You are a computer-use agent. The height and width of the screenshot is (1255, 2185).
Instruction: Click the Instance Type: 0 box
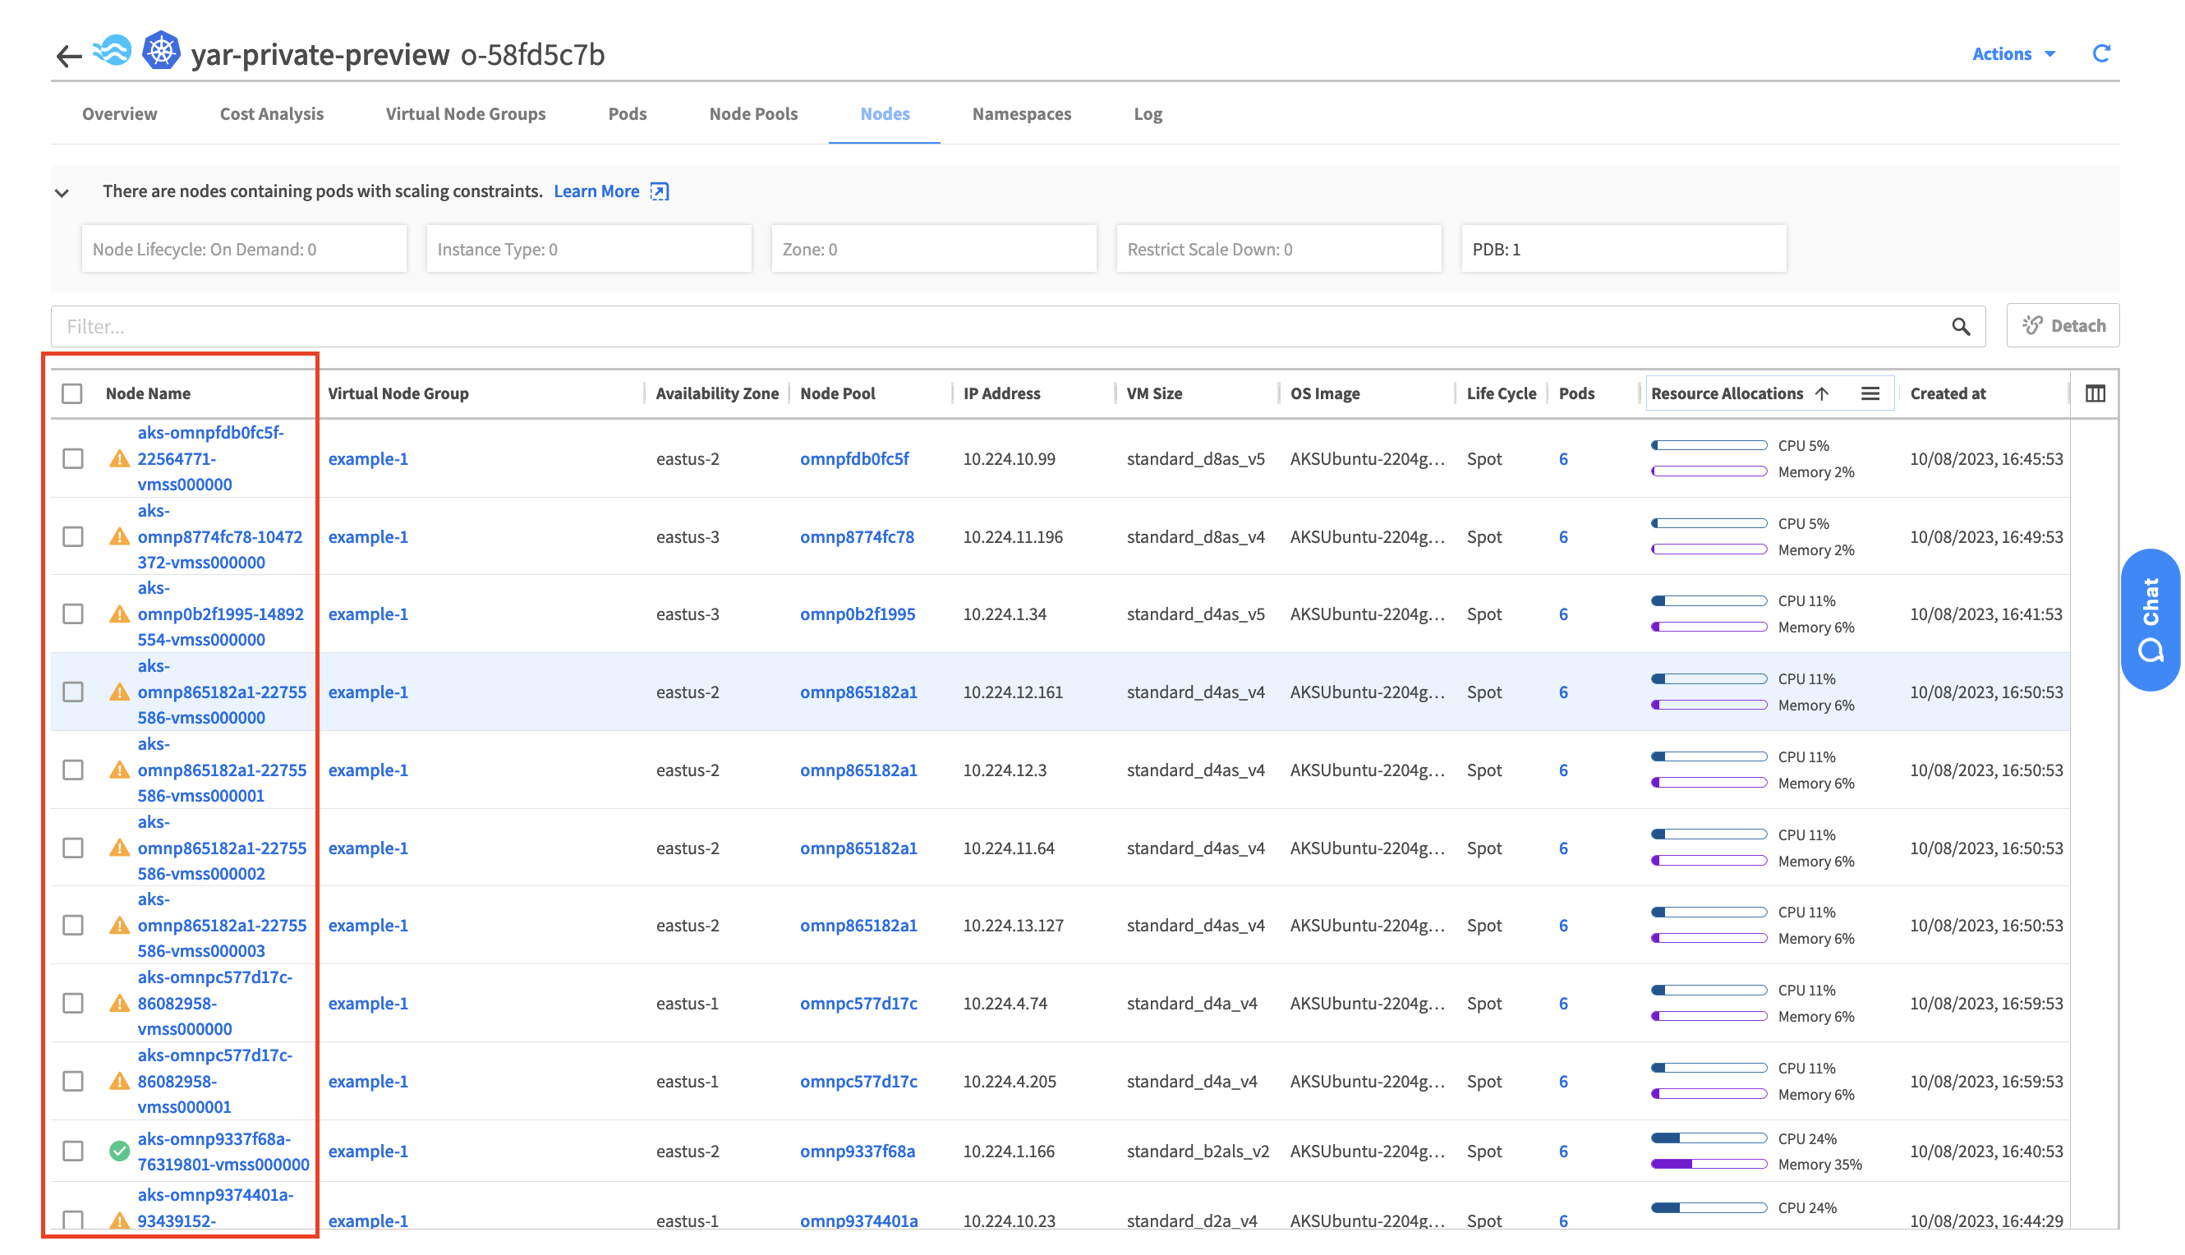[x=589, y=249]
